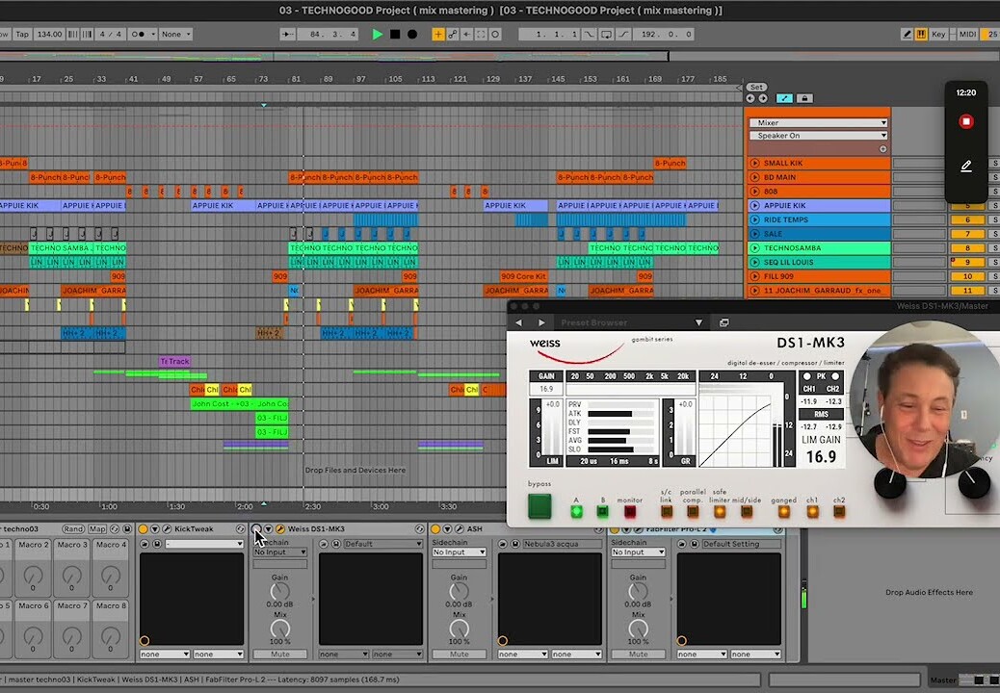Toggle the Loop switch in transport
The image size is (1000, 693).
pos(607,35)
